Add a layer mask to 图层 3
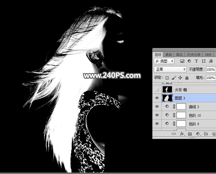 pos(190,134)
